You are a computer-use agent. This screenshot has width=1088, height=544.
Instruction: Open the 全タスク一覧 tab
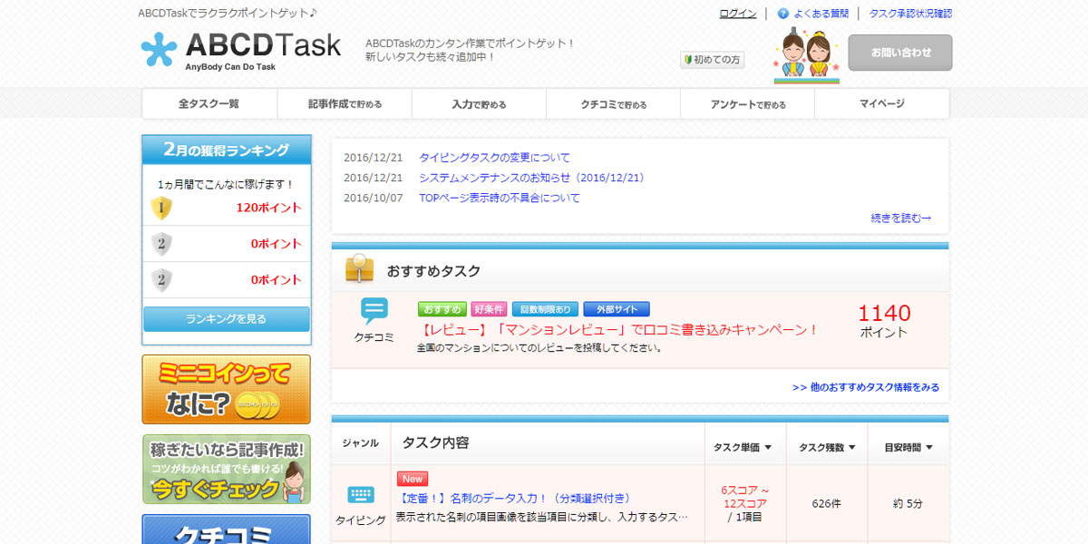click(x=209, y=104)
